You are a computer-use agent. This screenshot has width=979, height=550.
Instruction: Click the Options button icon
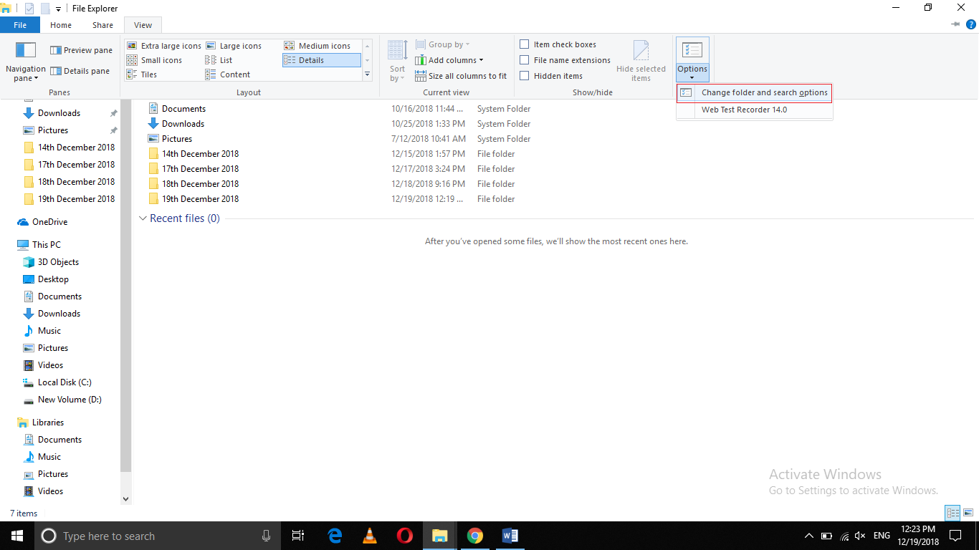pos(692,50)
